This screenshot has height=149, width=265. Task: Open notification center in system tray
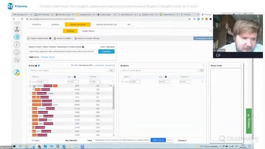coord(250,146)
